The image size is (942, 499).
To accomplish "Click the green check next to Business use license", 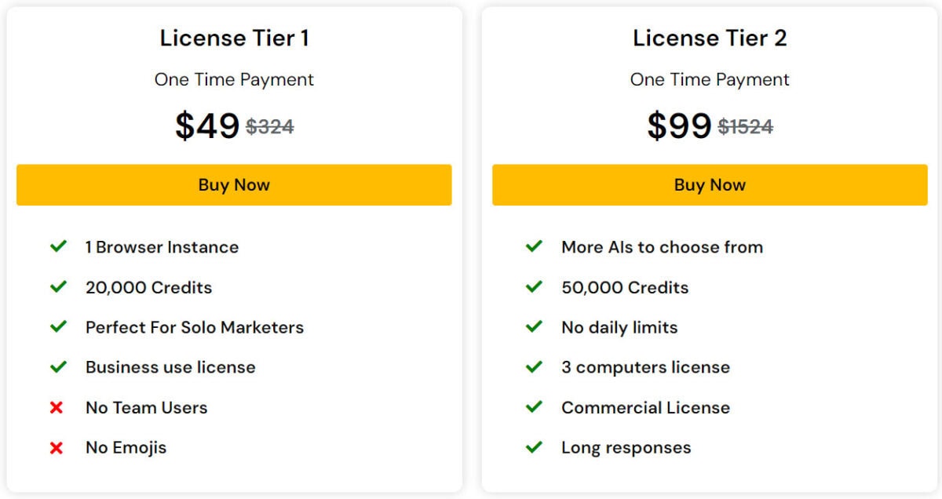I will 58,367.
